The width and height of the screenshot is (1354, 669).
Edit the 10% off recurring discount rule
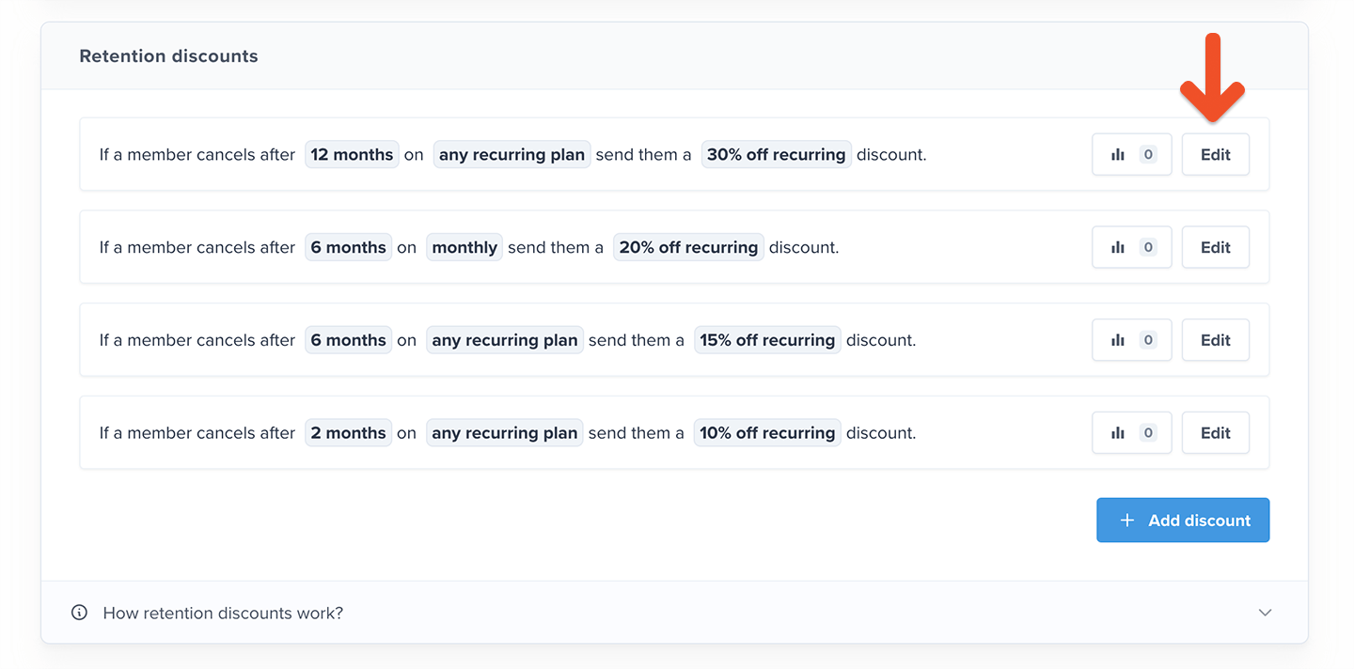(1215, 433)
